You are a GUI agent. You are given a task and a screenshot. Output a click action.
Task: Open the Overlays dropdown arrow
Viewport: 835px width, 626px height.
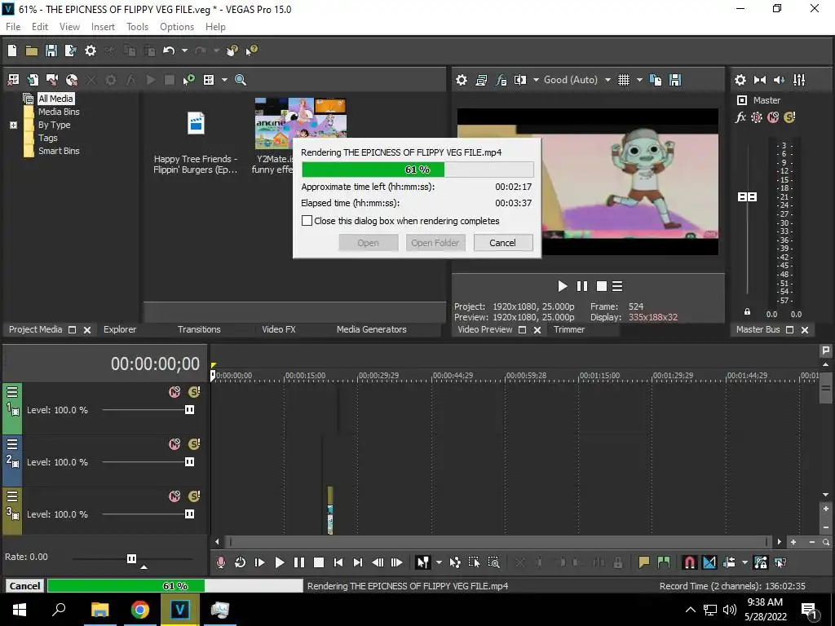click(639, 80)
